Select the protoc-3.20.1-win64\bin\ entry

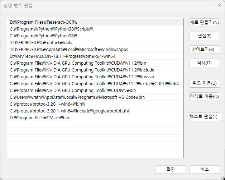96,104
